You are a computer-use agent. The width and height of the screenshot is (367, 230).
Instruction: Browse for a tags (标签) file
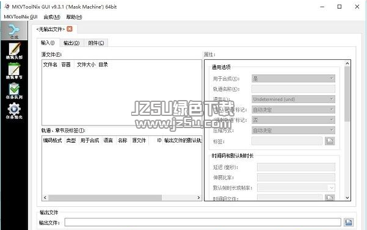[x=330, y=141]
